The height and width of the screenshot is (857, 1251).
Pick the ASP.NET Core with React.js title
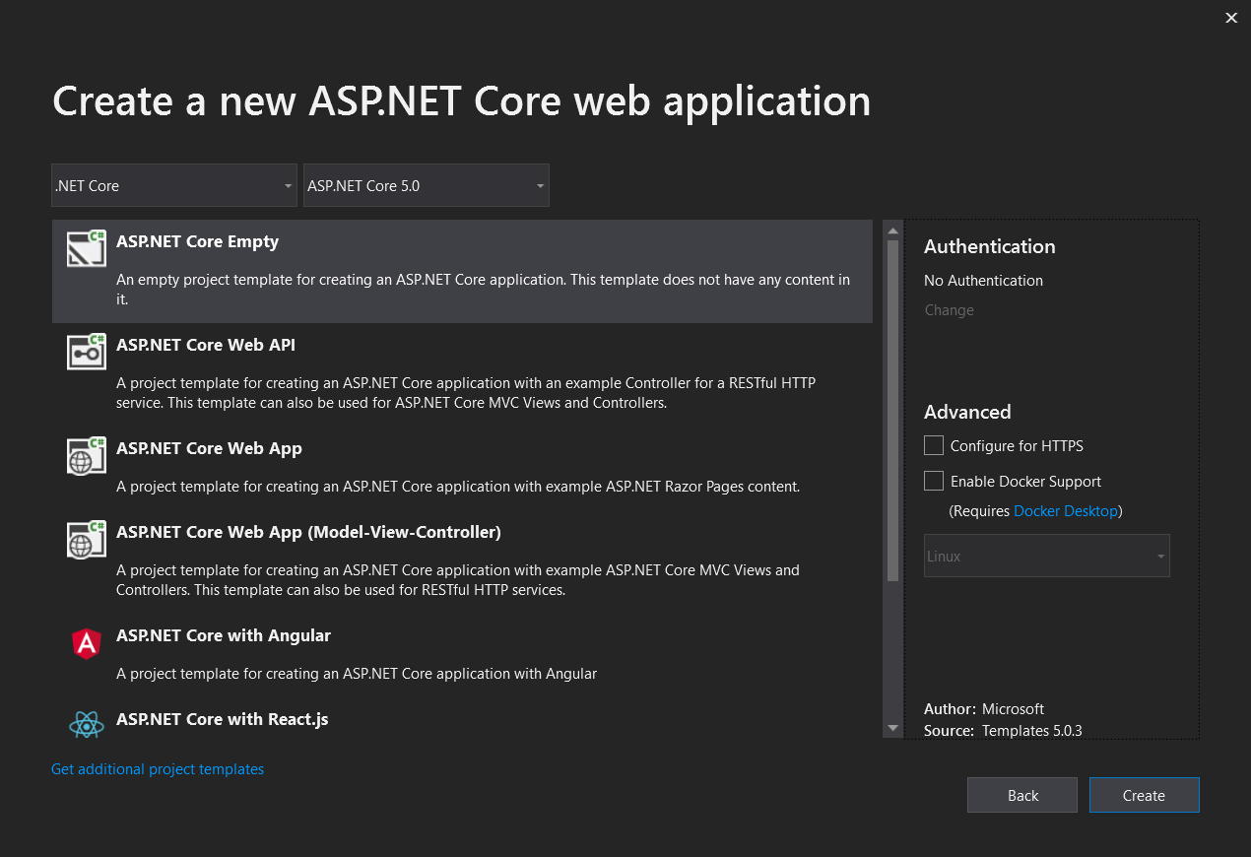pyautogui.click(x=223, y=719)
